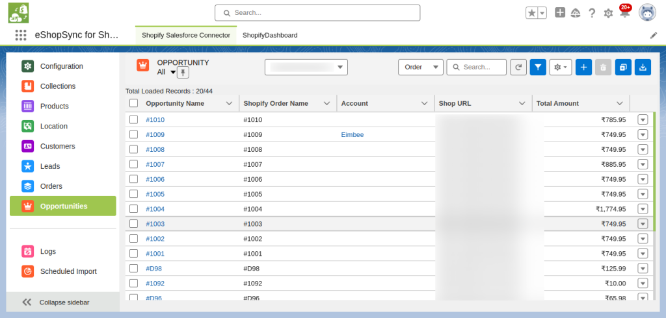Screen dimensions: 666x318
Task: Open the Eimbee account link
Action: 353,135
